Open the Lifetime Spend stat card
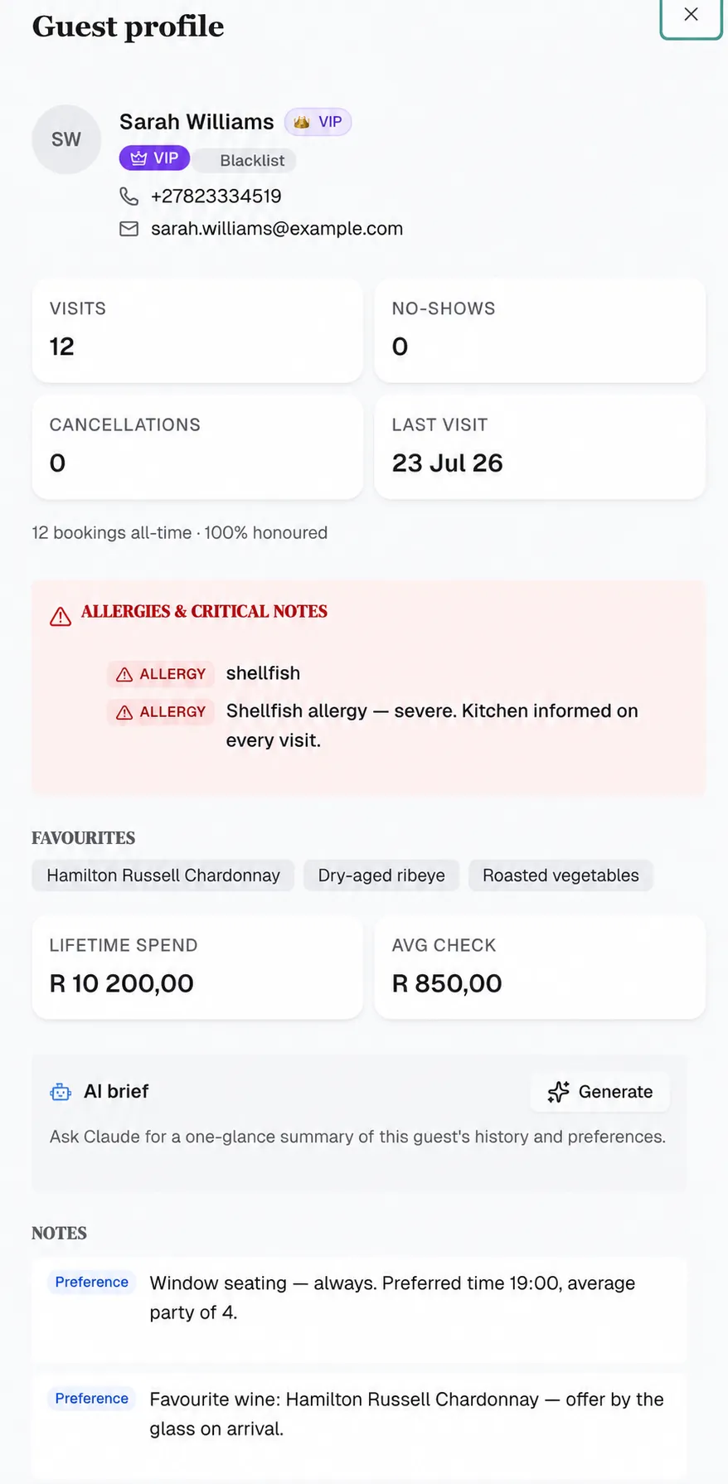The width and height of the screenshot is (728, 1484). coord(197,968)
